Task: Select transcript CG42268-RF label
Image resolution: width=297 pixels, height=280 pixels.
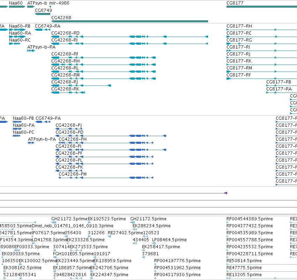Action: (x=65, y=54)
